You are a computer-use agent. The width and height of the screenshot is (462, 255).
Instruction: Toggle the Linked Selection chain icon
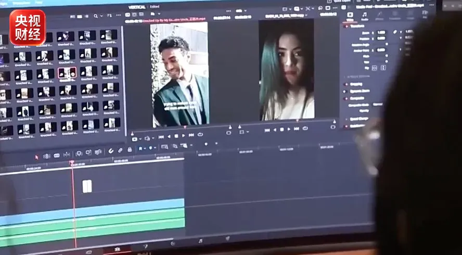[x=120, y=150]
